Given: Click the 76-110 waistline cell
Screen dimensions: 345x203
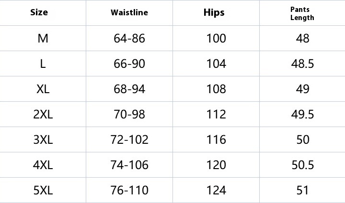Looking at the screenshot, I should 129,190.
